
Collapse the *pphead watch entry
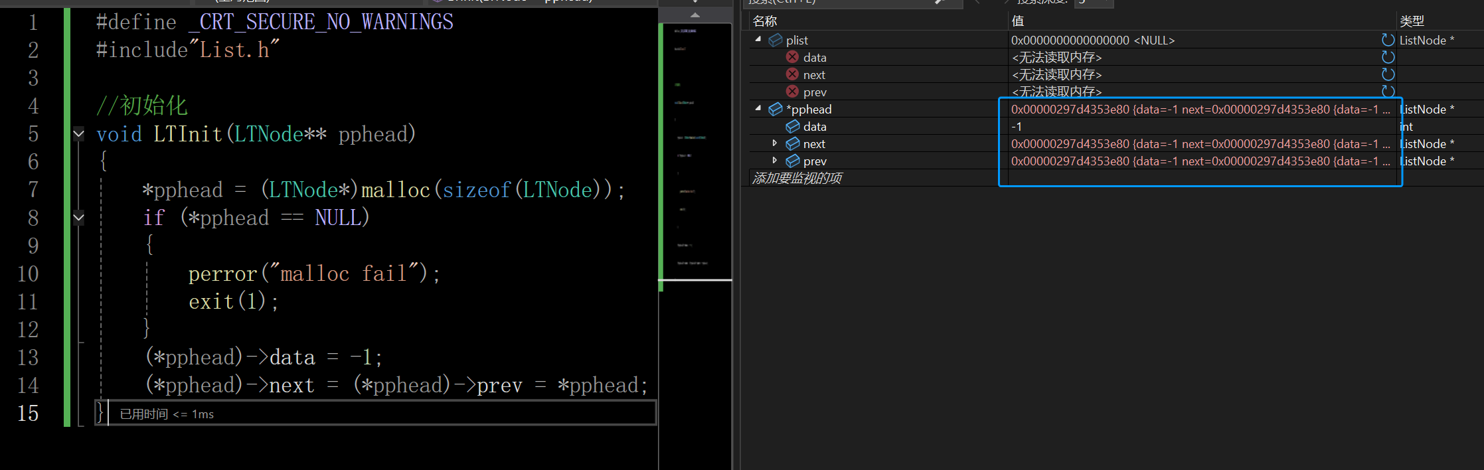click(758, 108)
